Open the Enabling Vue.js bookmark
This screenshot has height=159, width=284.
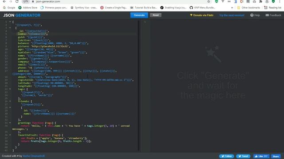[174, 8]
